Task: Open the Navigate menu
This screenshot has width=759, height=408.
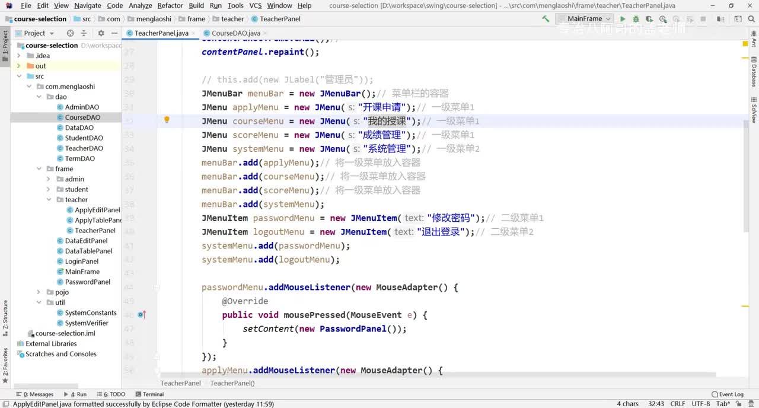Action: point(88,5)
